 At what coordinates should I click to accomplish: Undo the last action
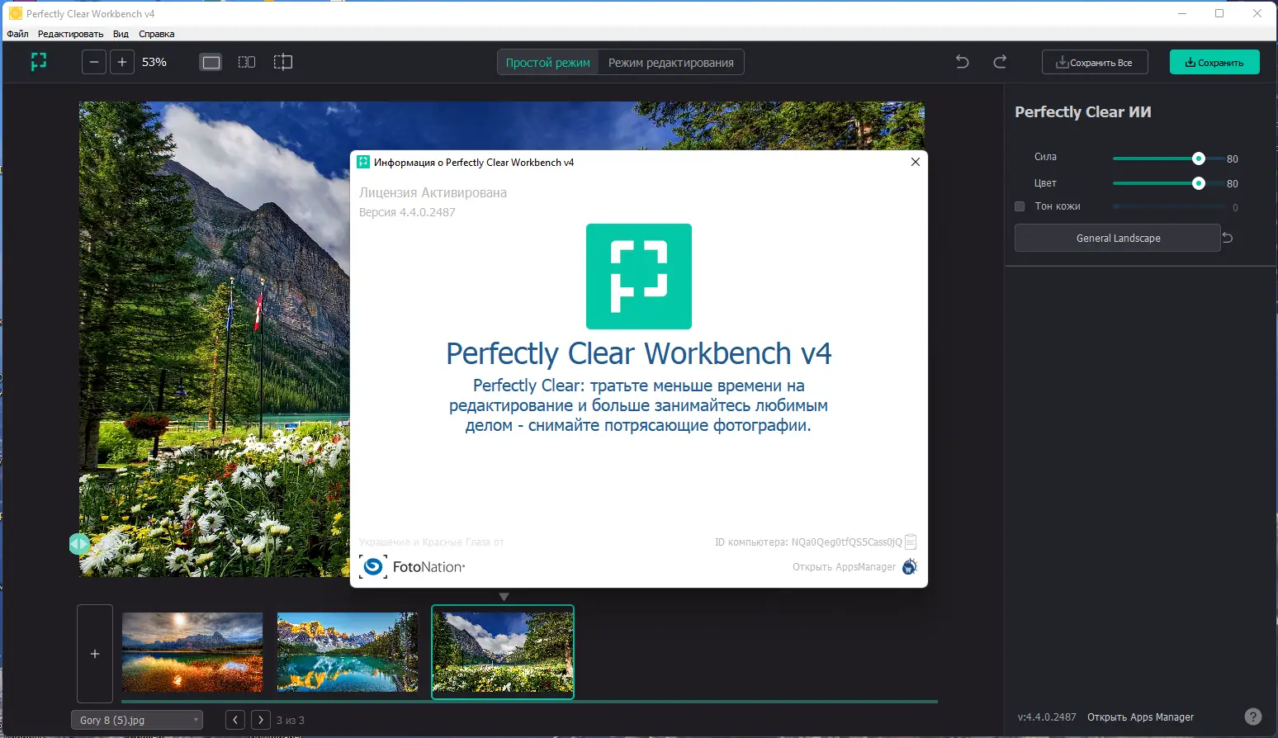963,62
